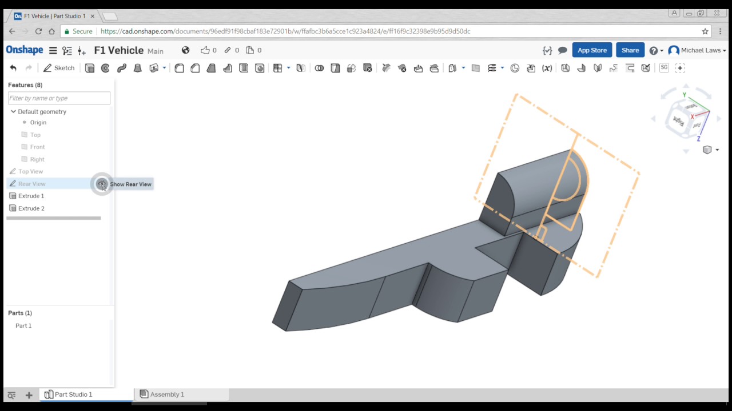Select the Fillet tool

pyautogui.click(x=179, y=68)
